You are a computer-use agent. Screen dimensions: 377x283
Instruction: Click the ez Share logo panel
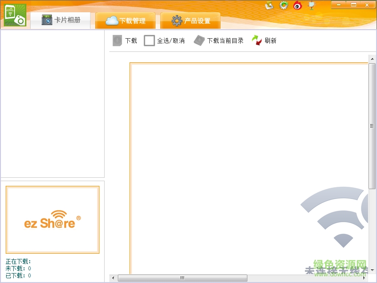click(x=52, y=219)
